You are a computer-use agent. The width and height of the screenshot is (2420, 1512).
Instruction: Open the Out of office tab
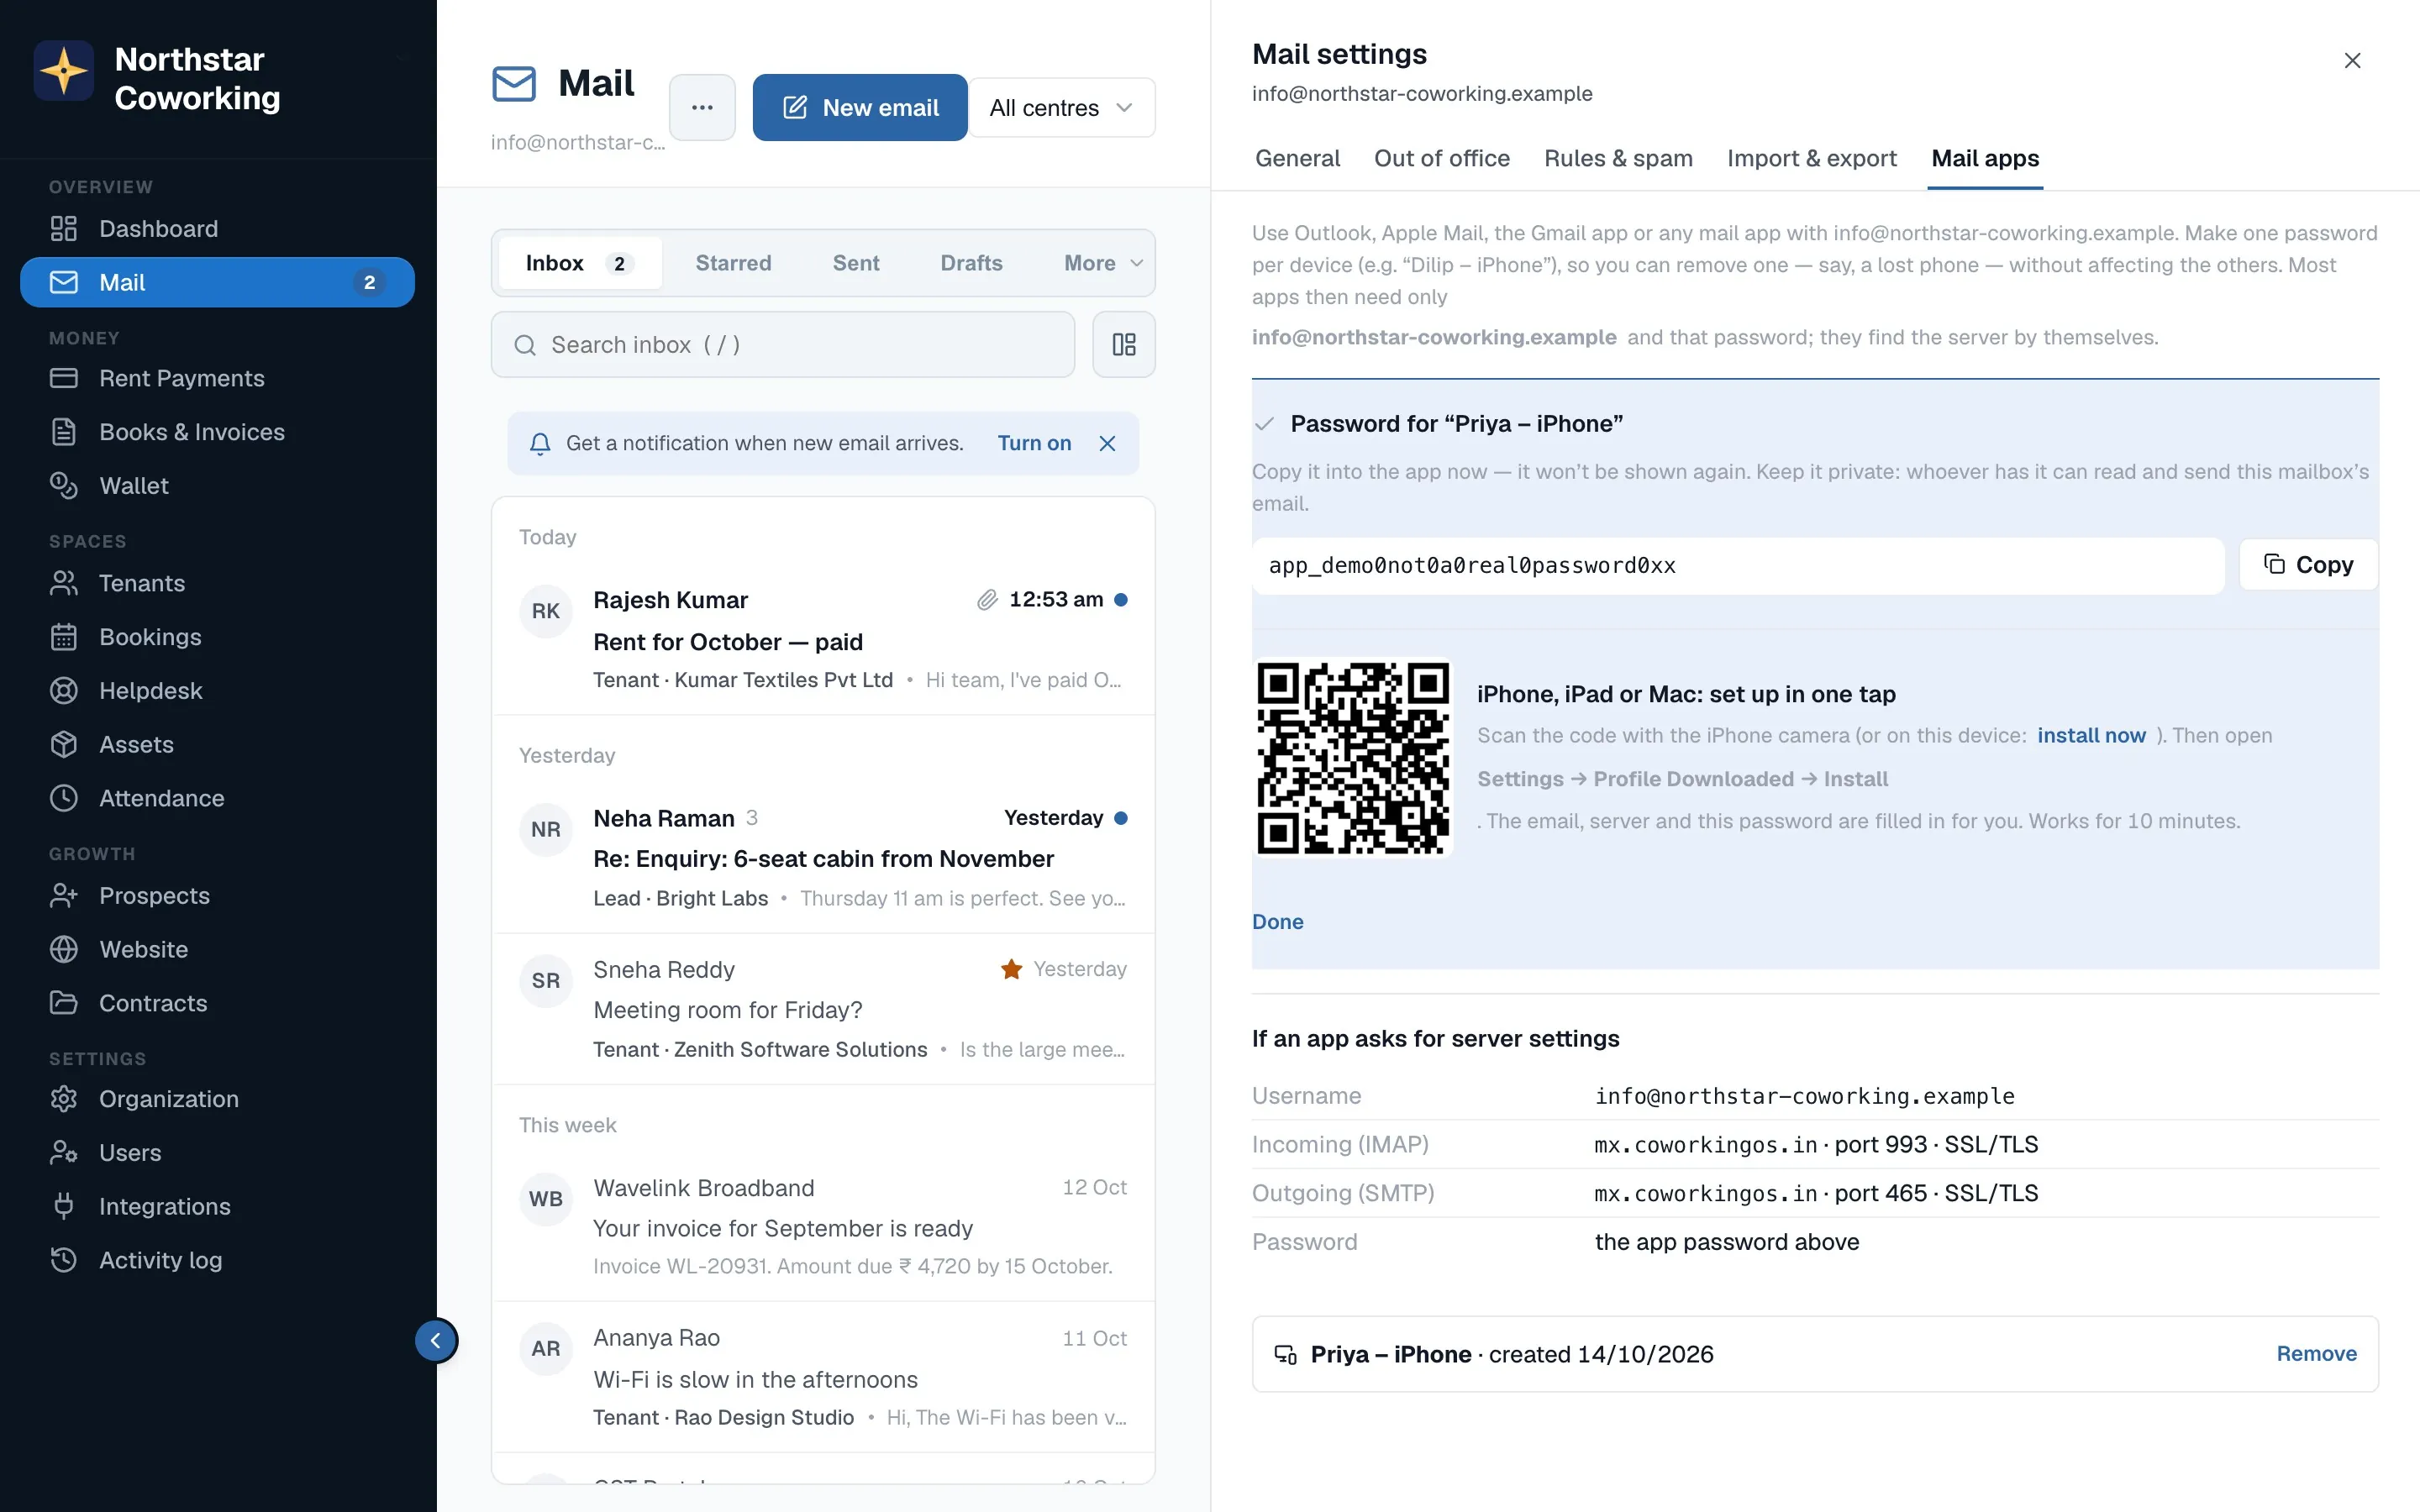1441,159
